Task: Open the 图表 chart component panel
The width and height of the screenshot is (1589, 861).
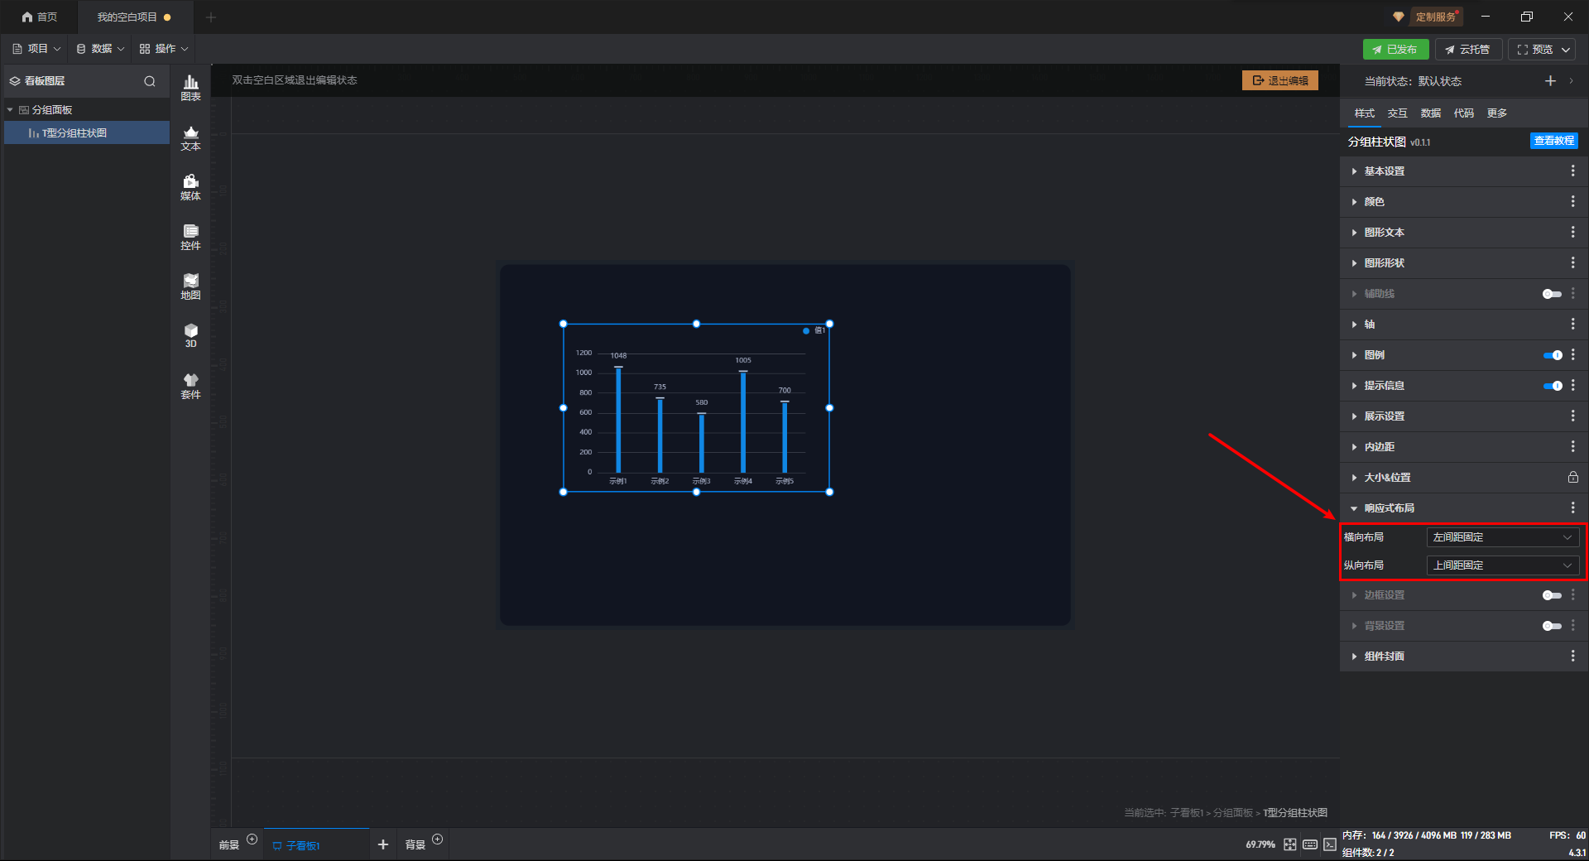Action: click(190, 88)
